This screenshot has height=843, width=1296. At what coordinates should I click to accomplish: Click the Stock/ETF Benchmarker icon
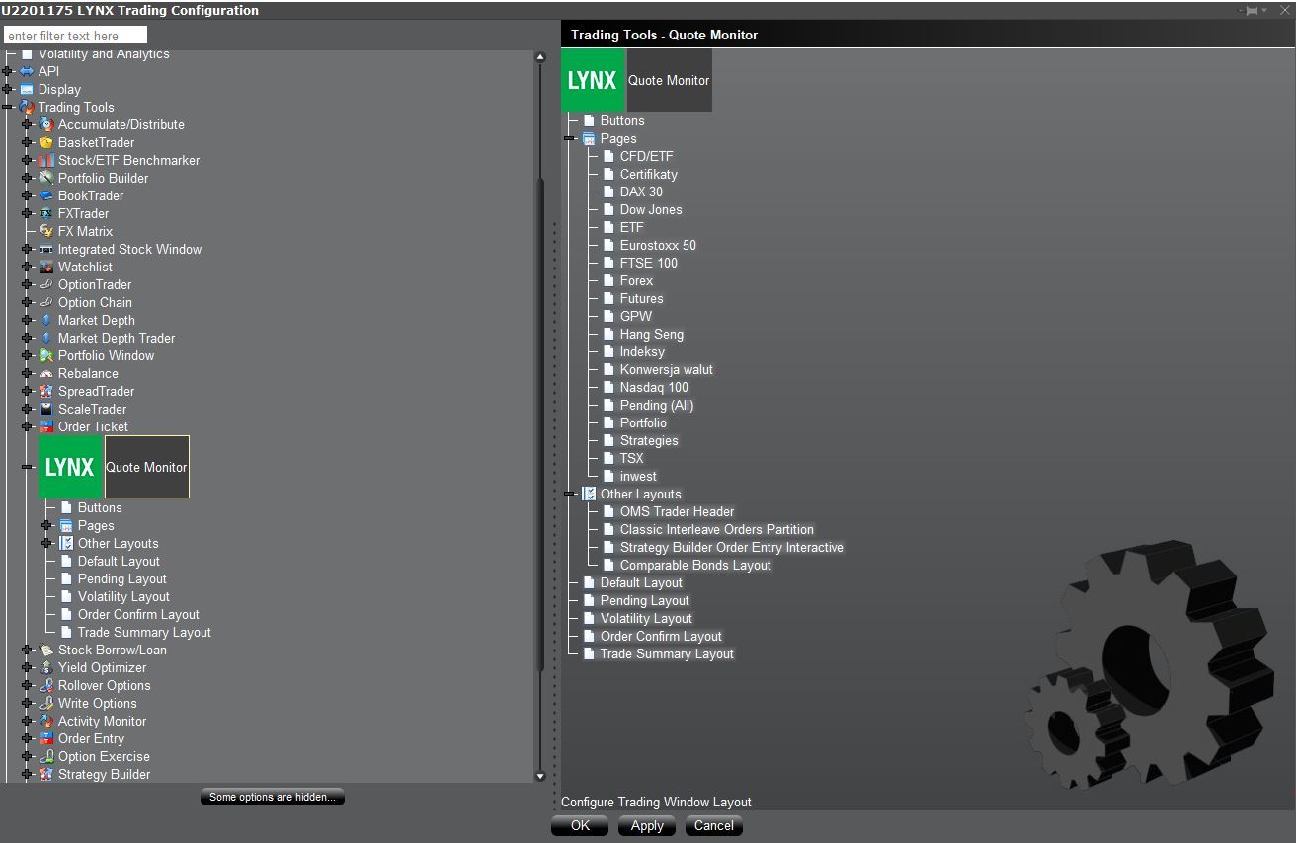(x=45, y=160)
